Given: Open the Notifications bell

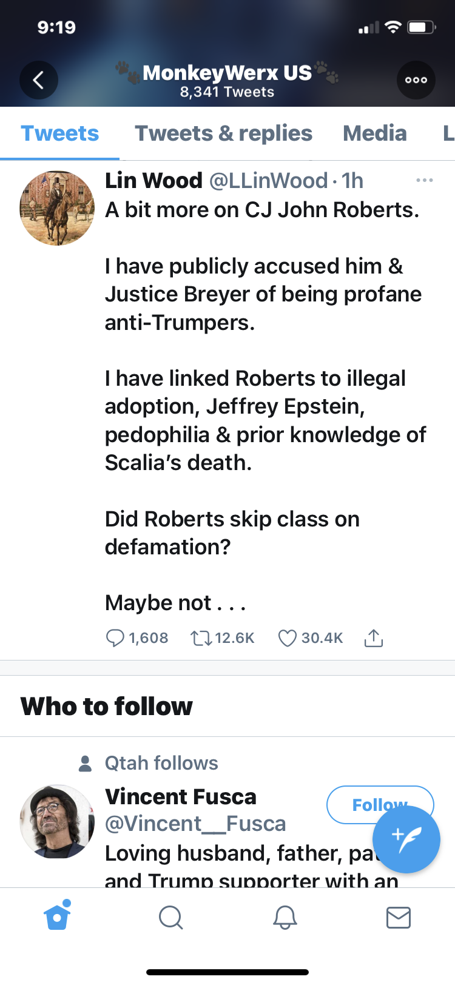Looking at the screenshot, I should click(x=285, y=917).
